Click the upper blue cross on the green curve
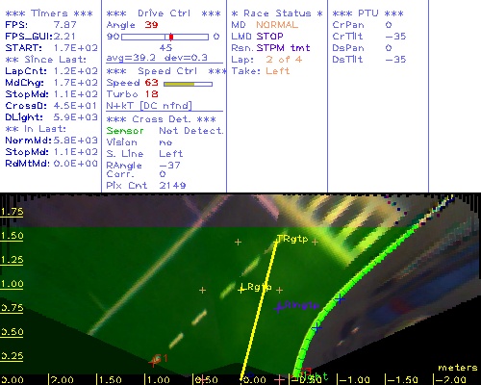The image size is (481, 385). point(340,299)
